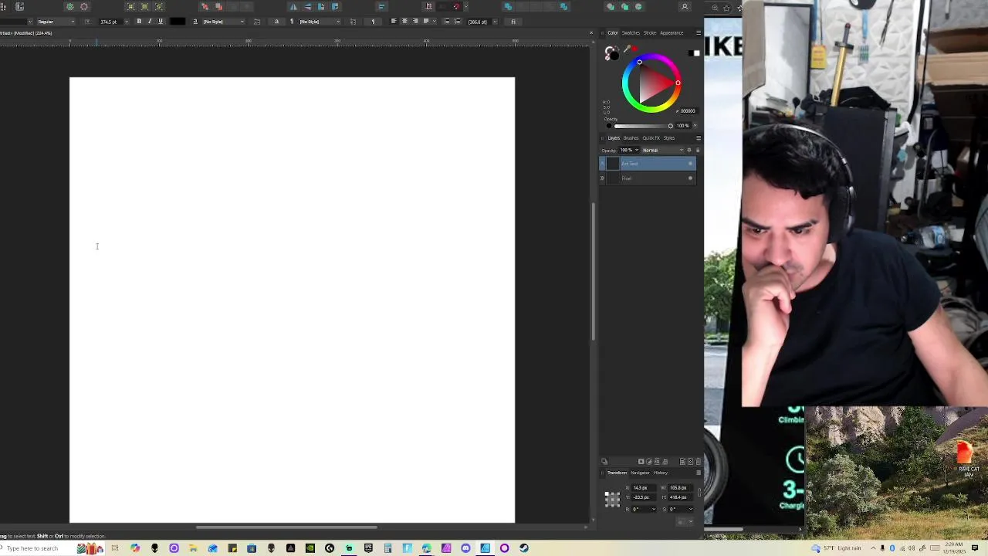Viewport: 988px width, 556px height.
Task: Select the Pixel layer
Action: 648,178
